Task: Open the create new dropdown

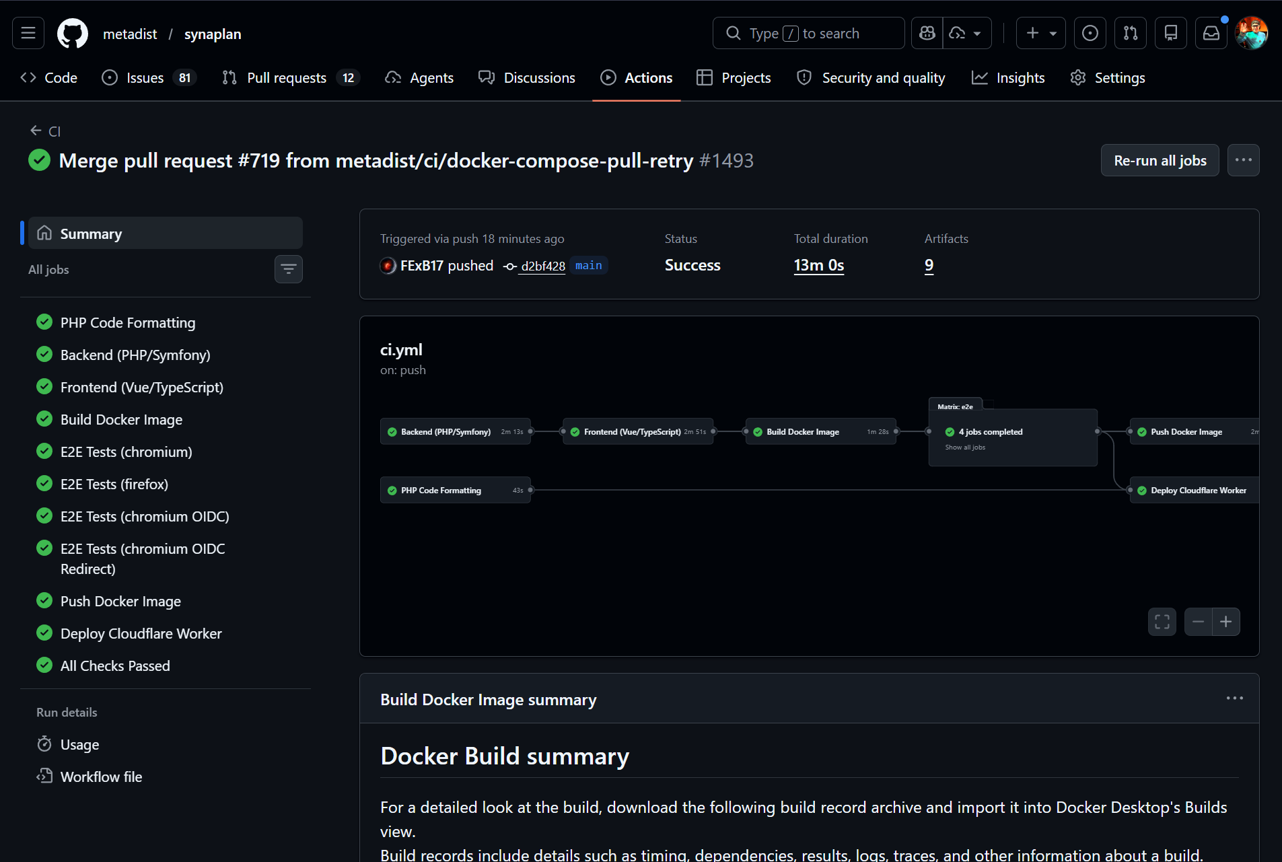Action: (x=1040, y=32)
